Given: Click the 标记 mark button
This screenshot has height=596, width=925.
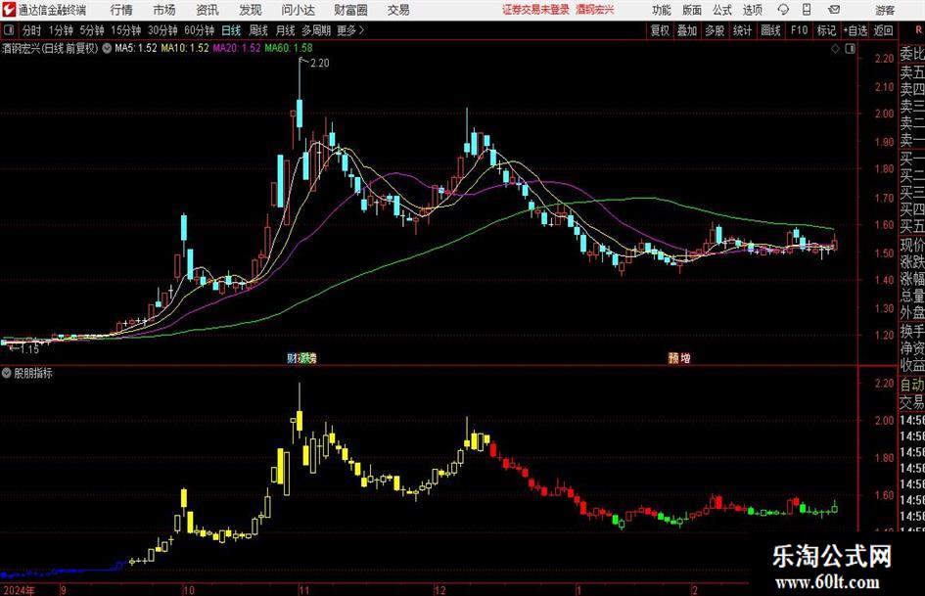Looking at the screenshot, I should point(826,30).
